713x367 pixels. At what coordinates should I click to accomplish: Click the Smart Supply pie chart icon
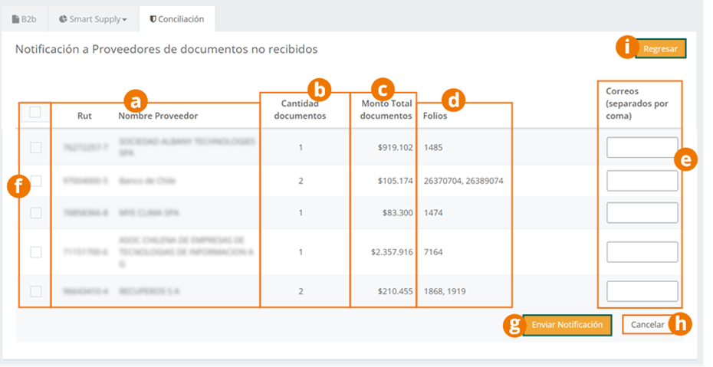pos(63,19)
